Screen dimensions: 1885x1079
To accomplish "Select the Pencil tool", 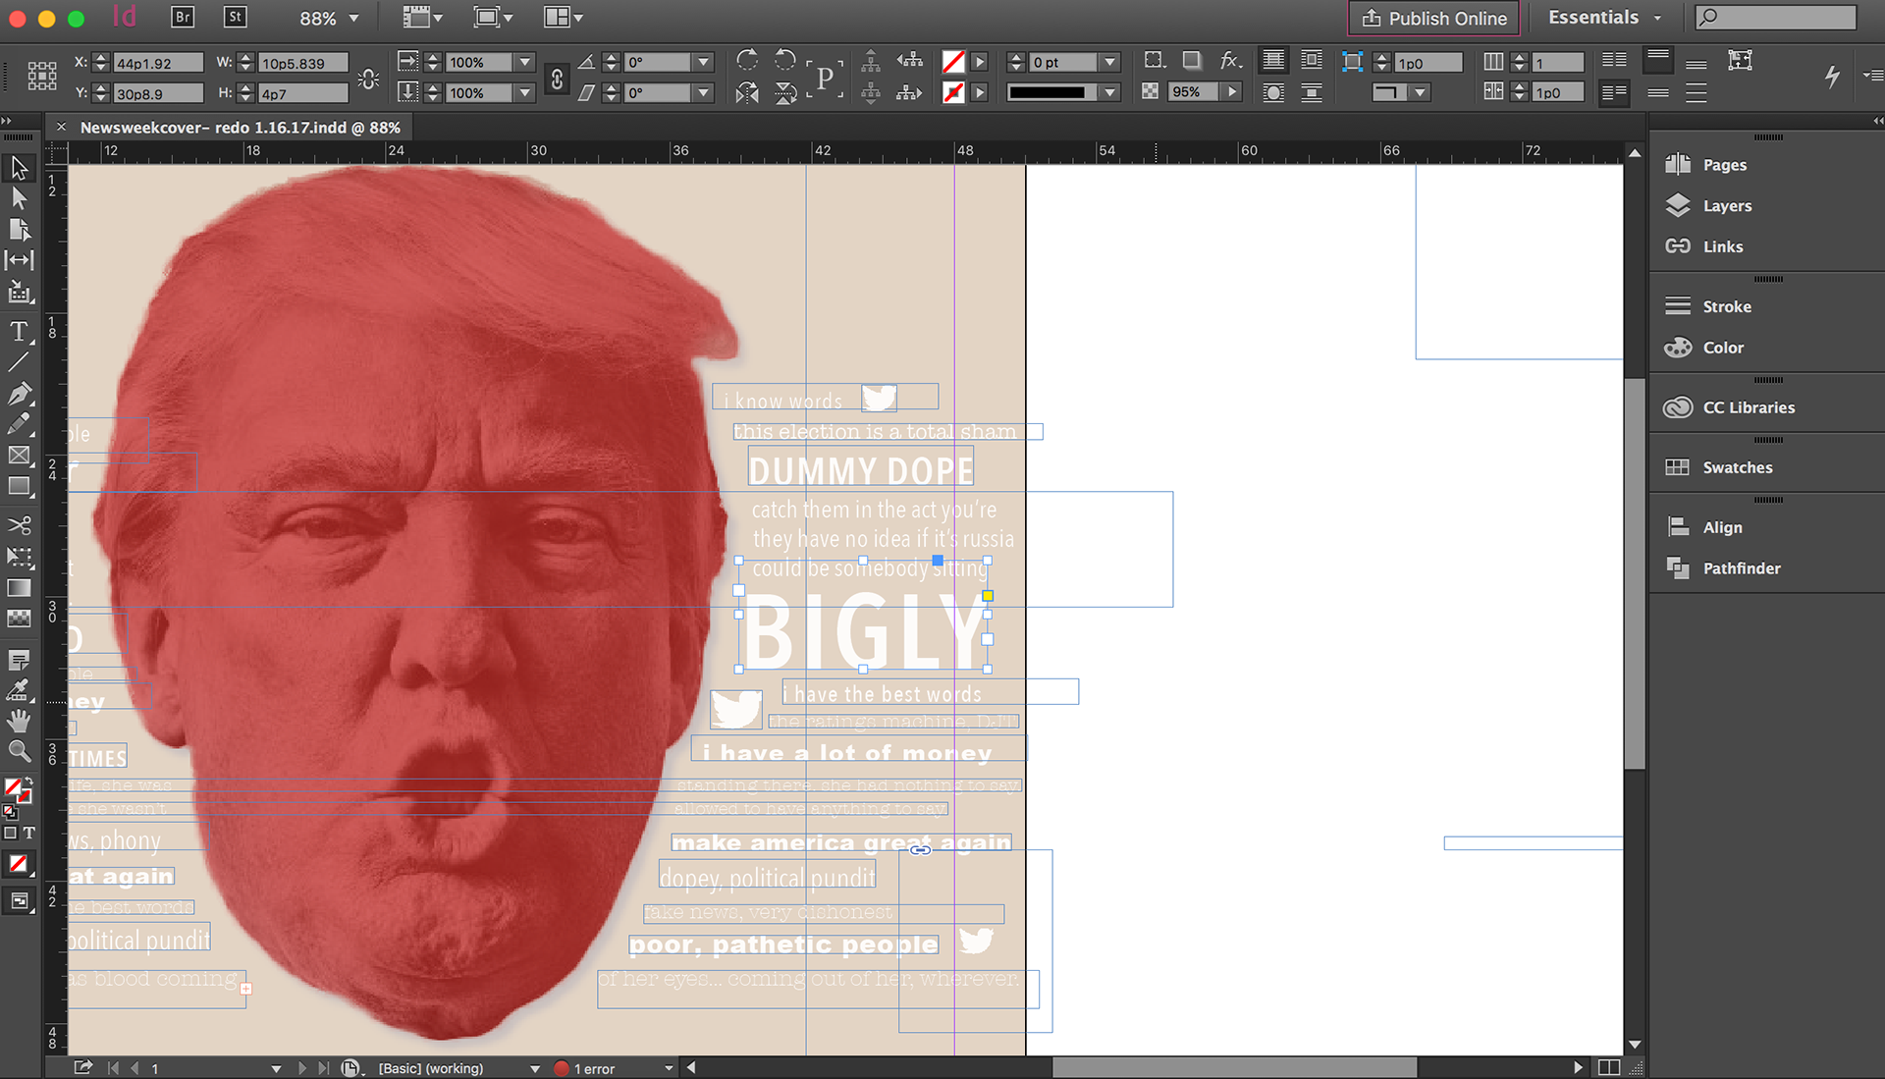I will (19, 424).
